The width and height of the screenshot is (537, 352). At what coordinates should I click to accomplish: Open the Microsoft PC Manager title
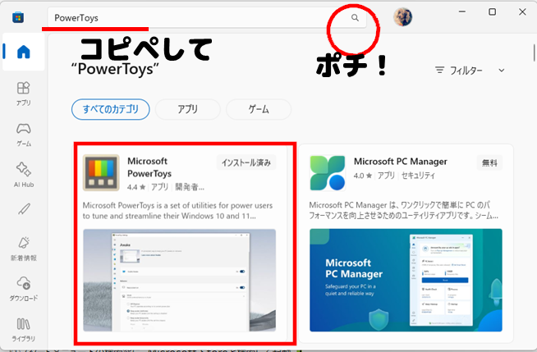[403, 161]
